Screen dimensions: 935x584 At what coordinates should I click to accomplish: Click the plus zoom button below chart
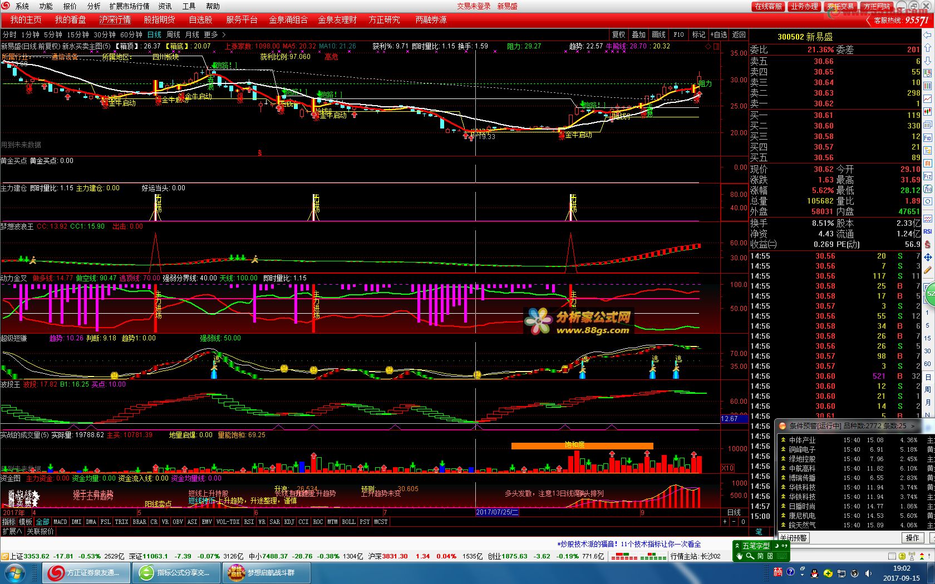tap(725, 522)
